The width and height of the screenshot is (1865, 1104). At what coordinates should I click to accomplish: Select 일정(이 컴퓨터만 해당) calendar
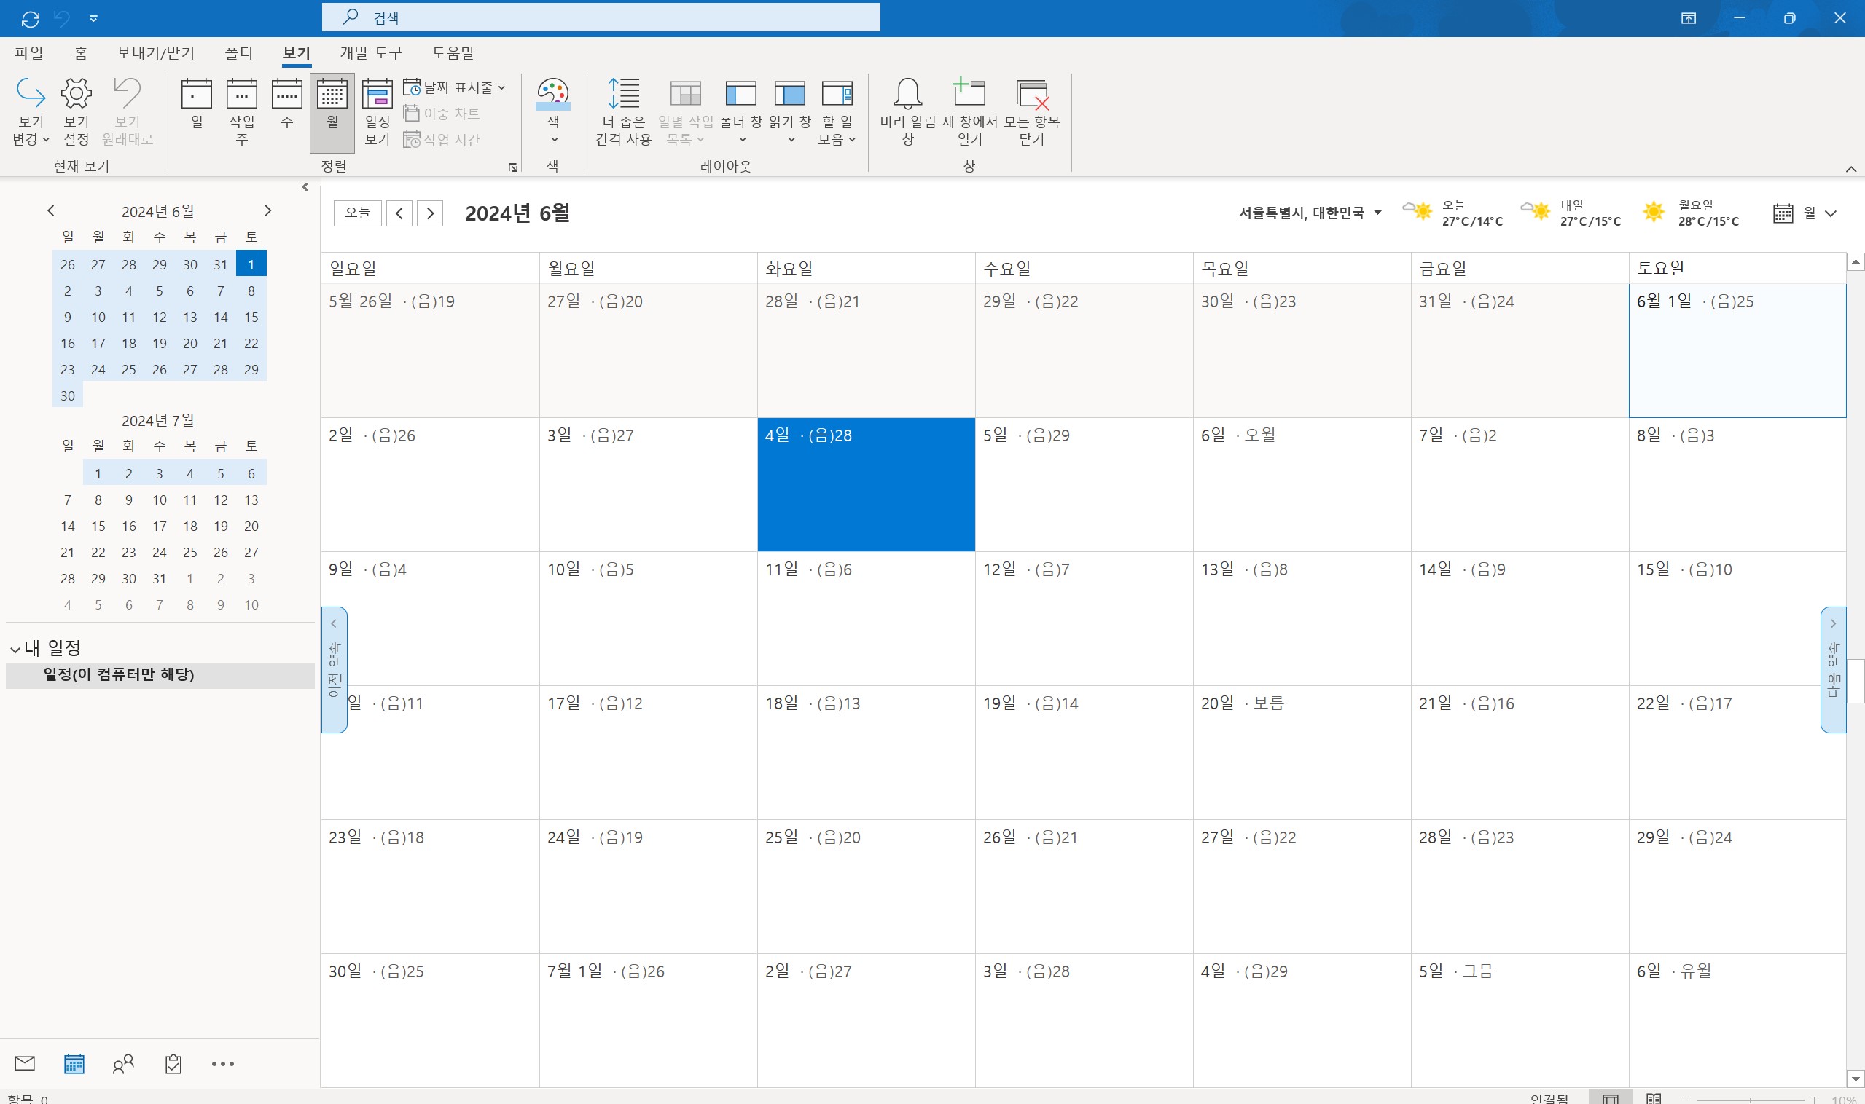[160, 675]
